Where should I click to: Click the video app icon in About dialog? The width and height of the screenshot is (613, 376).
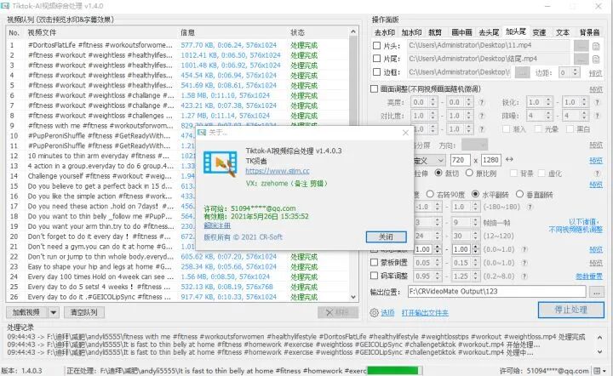221,163
